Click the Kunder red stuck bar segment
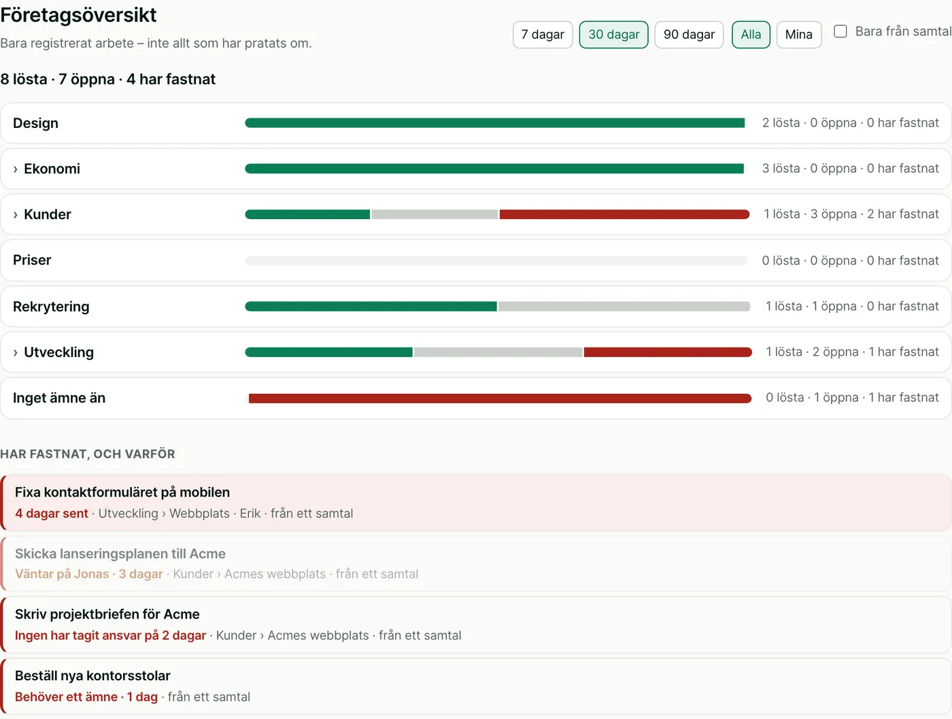952x719 pixels. pyautogui.click(x=625, y=214)
